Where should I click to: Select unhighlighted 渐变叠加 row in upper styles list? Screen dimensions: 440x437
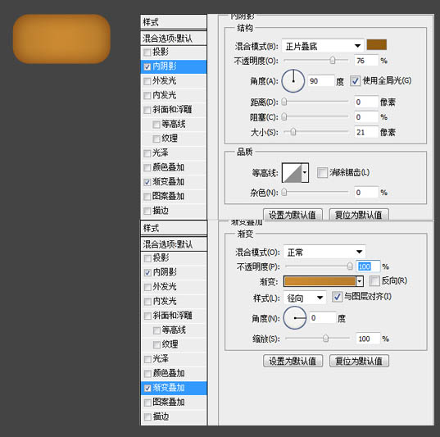(174, 182)
